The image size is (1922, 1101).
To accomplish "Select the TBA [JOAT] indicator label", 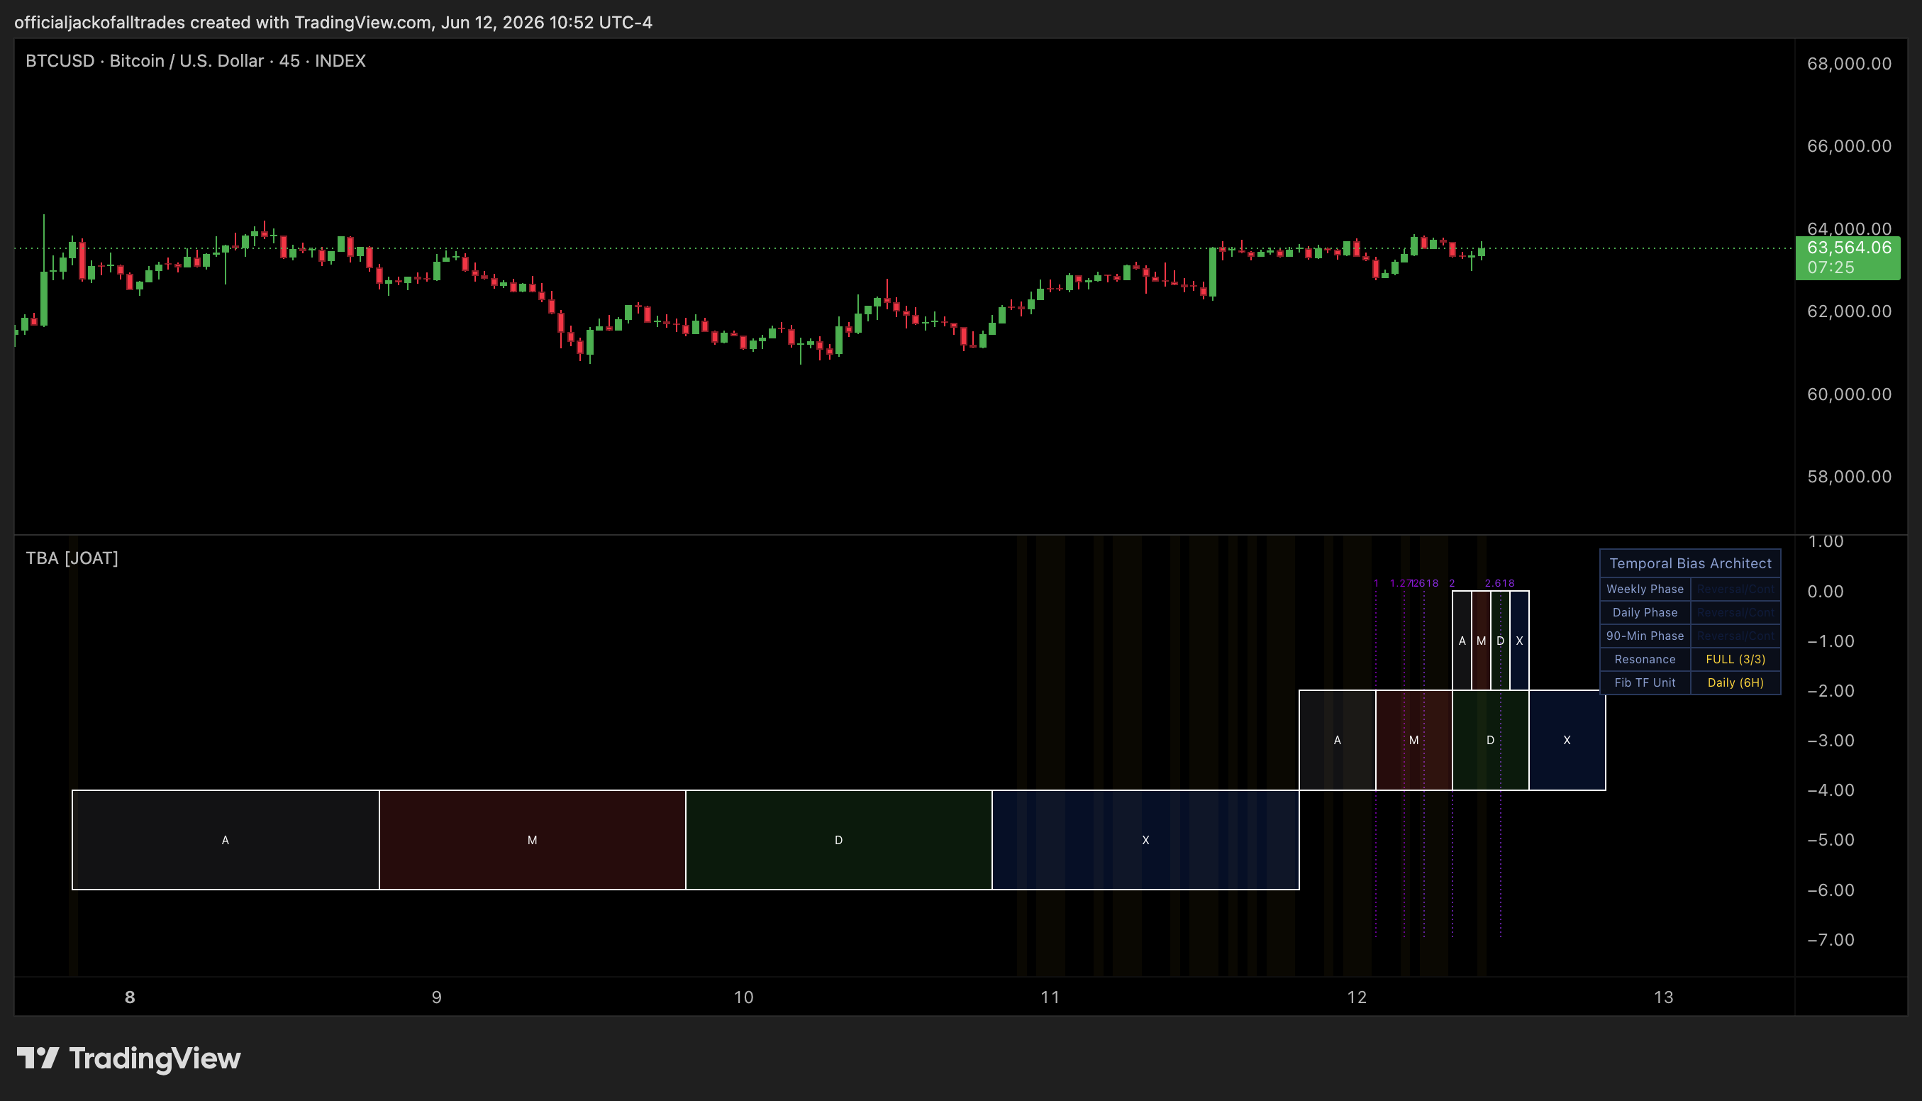I will [x=72, y=558].
